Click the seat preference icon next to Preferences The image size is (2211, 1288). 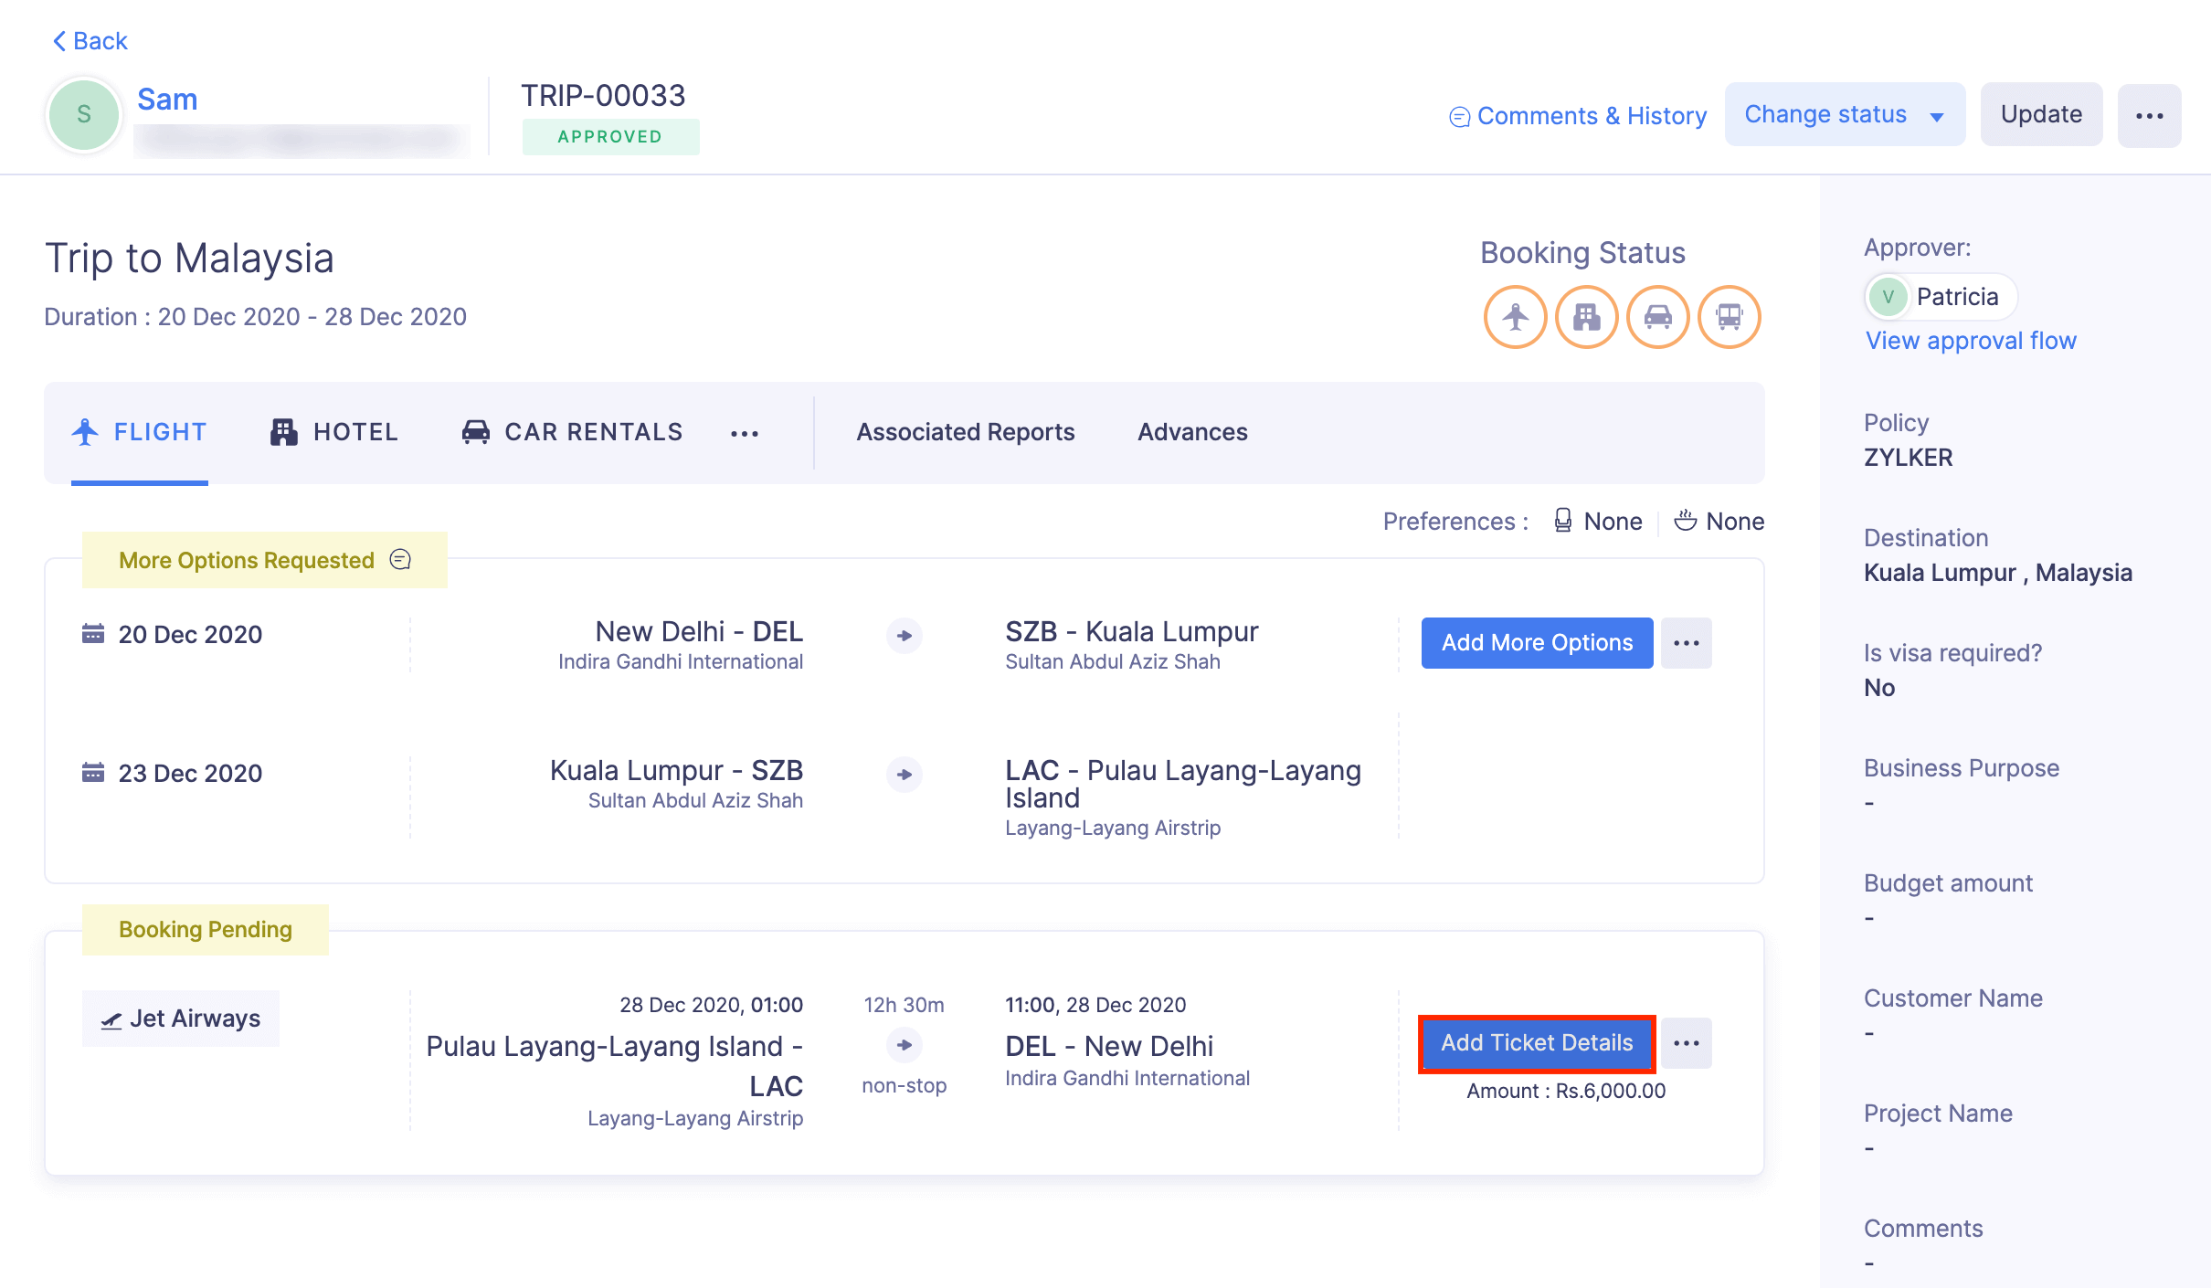pyautogui.click(x=1563, y=520)
